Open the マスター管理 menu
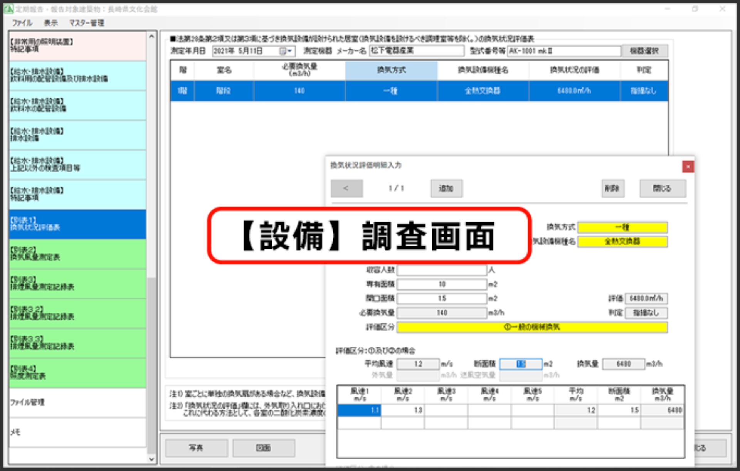The image size is (740, 471). pos(87,23)
